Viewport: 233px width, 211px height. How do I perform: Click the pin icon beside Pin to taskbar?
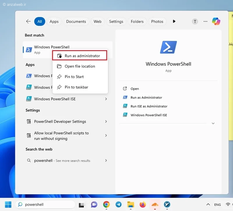(x=59, y=87)
